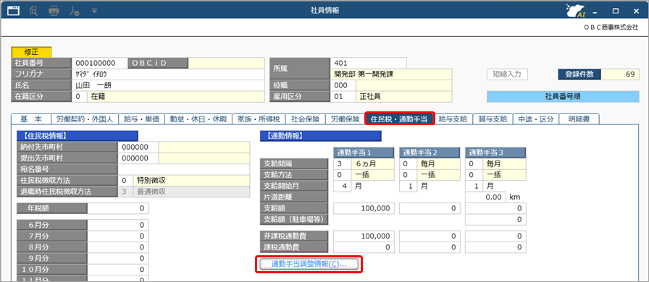The height and width of the screenshot is (282, 649).
Task: Open the 明細書 tab
Action: (x=579, y=119)
